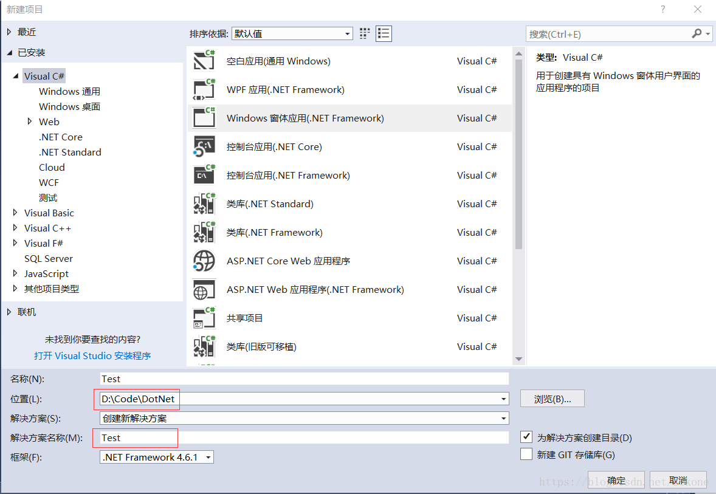Viewport: 716px width, 494px height.
Task: Expand the Visual Basic node
Action: click(15, 212)
